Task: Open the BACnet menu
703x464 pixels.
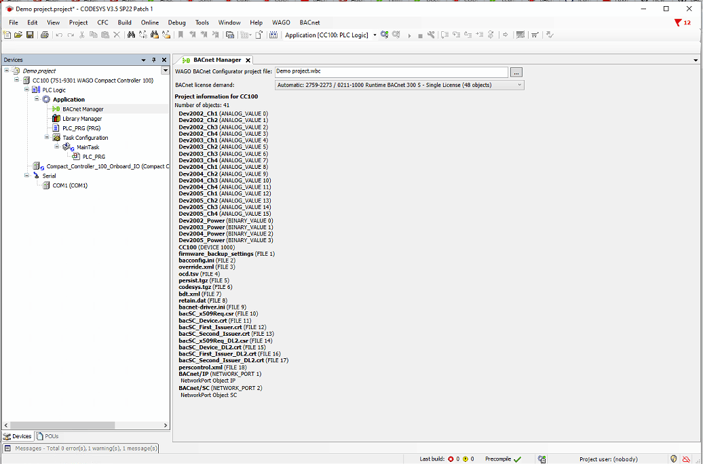Action: click(310, 22)
